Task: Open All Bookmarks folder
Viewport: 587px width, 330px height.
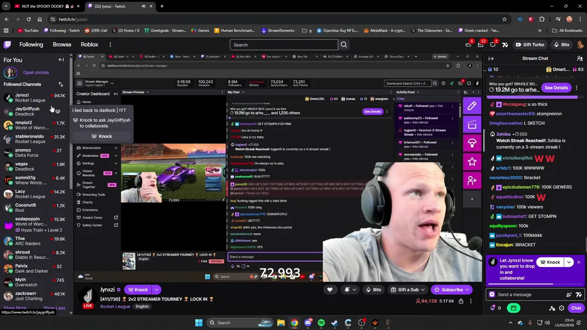Action: [x=567, y=31]
